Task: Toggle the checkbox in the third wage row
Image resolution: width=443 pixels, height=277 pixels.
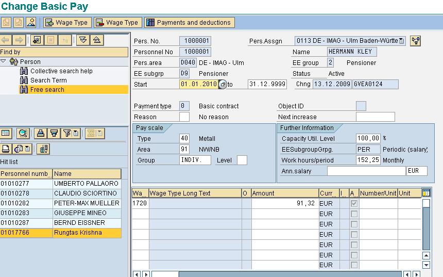Action: tap(354, 224)
